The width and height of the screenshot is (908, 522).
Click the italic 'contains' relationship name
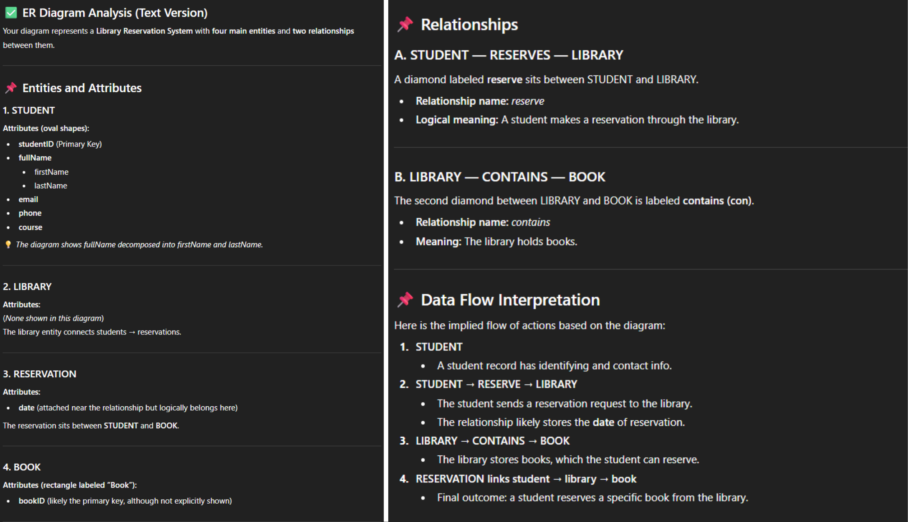click(530, 222)
